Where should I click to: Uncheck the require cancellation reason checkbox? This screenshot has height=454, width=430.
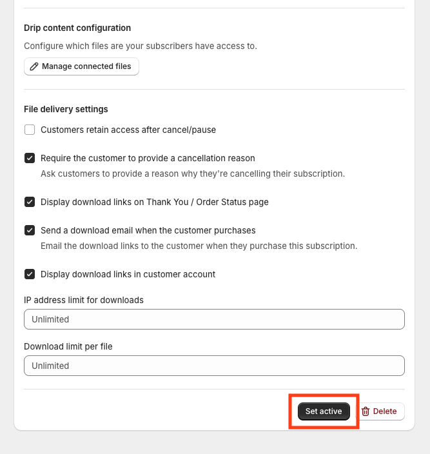point(30,158)
